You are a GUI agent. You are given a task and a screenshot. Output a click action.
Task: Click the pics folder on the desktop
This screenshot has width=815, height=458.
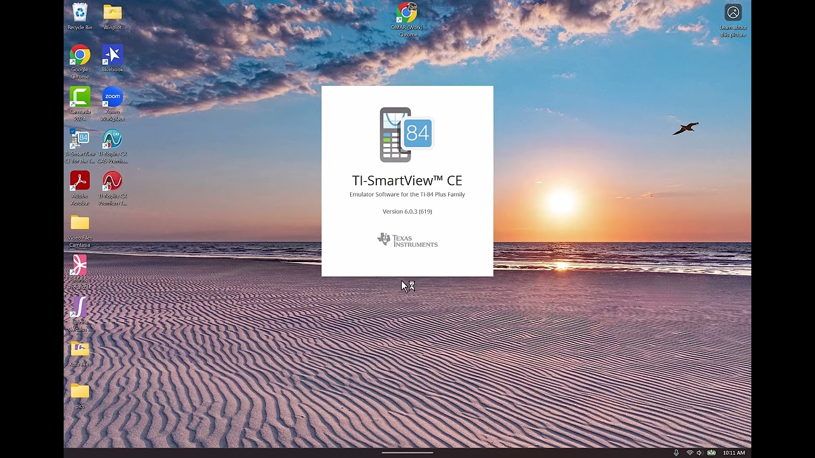click(x=80, y=396)
